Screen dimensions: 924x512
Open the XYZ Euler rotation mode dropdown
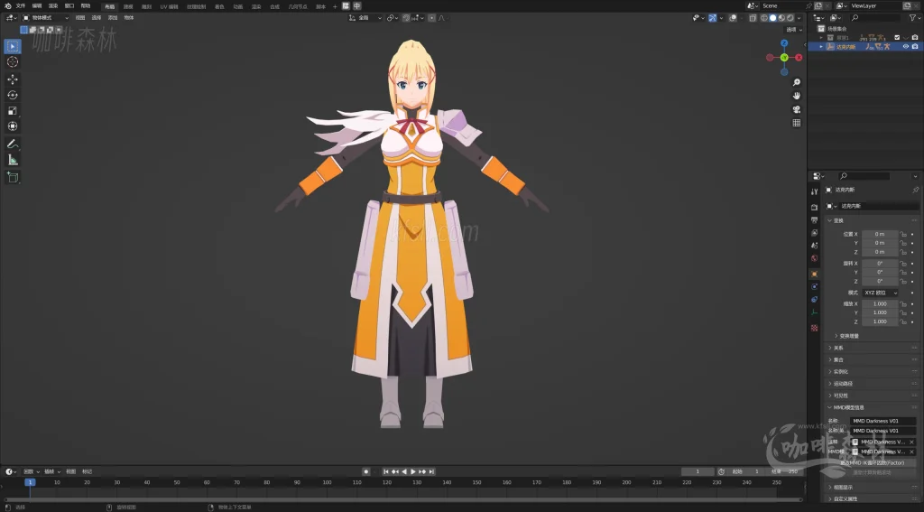click(x=881, y=293)
